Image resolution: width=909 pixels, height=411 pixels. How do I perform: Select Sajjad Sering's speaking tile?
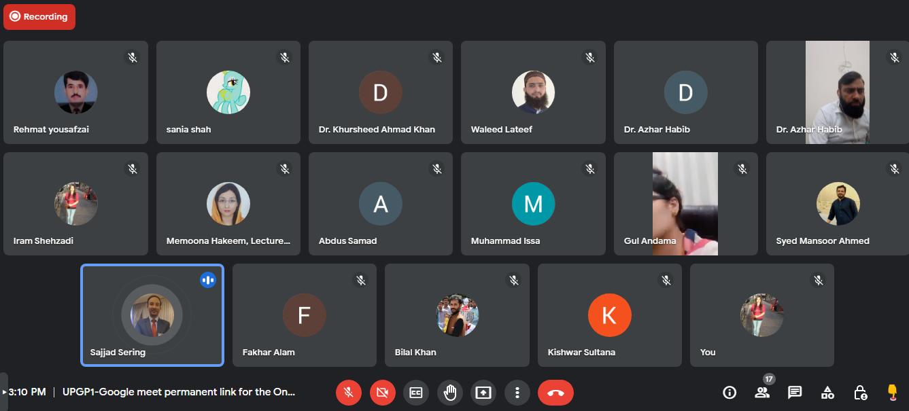(x=152, y=315)
